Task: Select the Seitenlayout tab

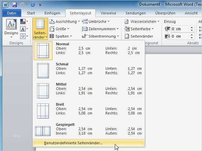Action: [x=80, y=13]
